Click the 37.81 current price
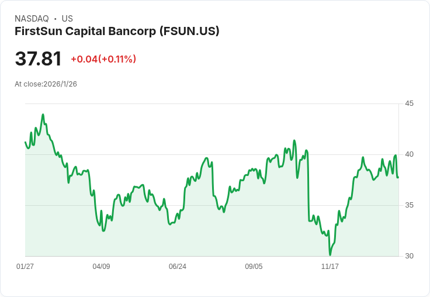The height and width of the screenshot is (297, 430). 38,59
